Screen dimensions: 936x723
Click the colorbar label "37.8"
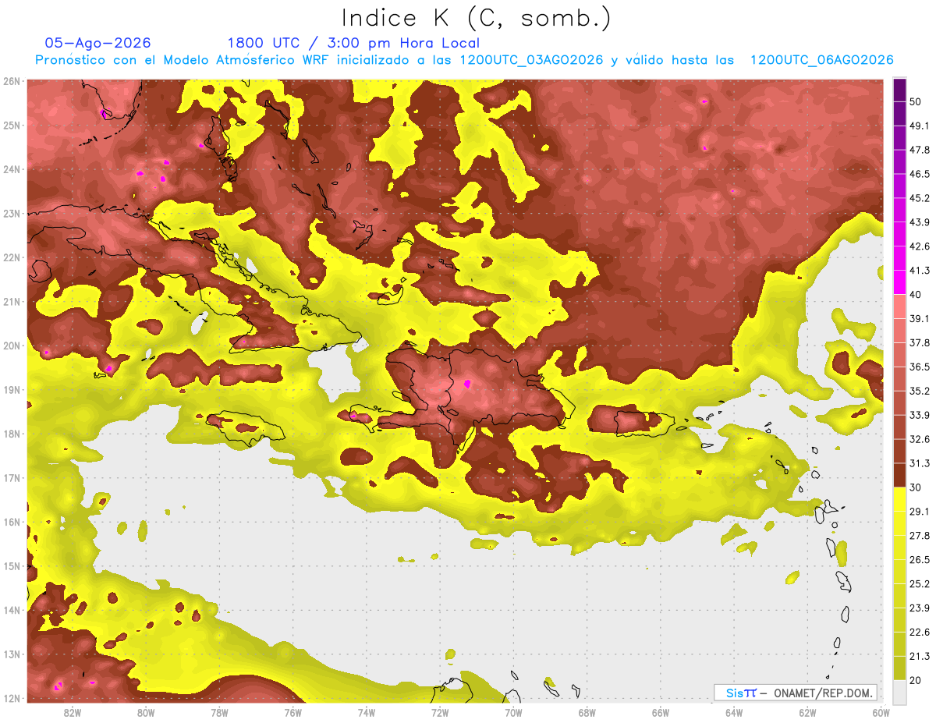tap(919, 342)
